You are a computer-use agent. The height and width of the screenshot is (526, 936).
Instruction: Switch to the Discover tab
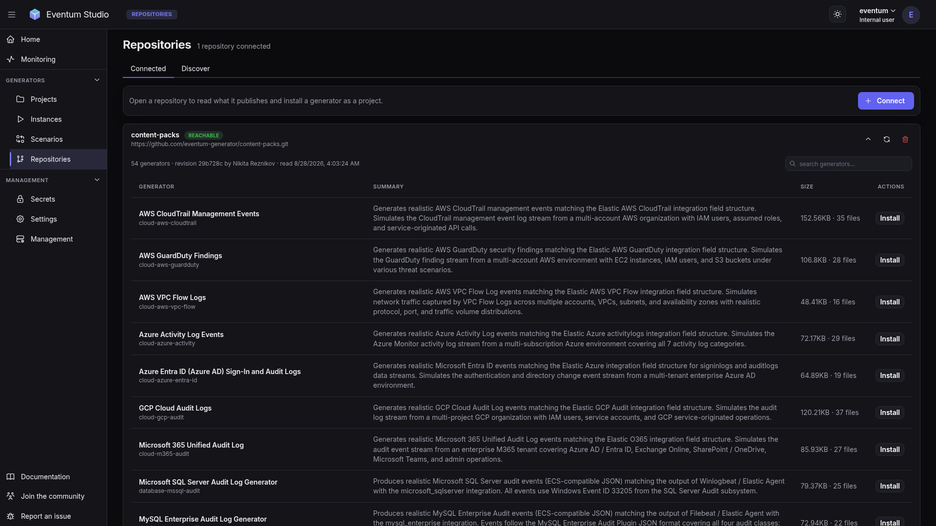click(195, 69)
